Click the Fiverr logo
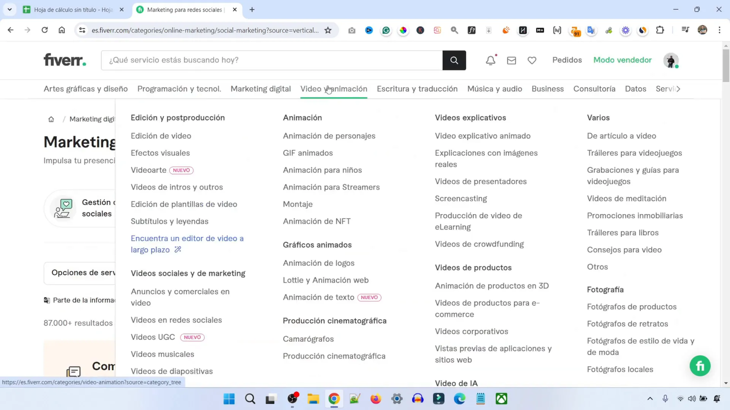The width and height of the screenshot is (730, 410). coord(64,60)
